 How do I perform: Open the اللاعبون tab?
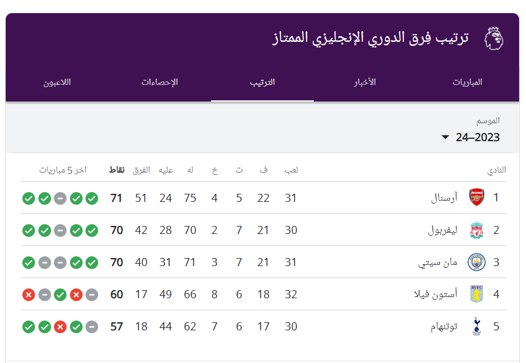click(x=57, y=82)
